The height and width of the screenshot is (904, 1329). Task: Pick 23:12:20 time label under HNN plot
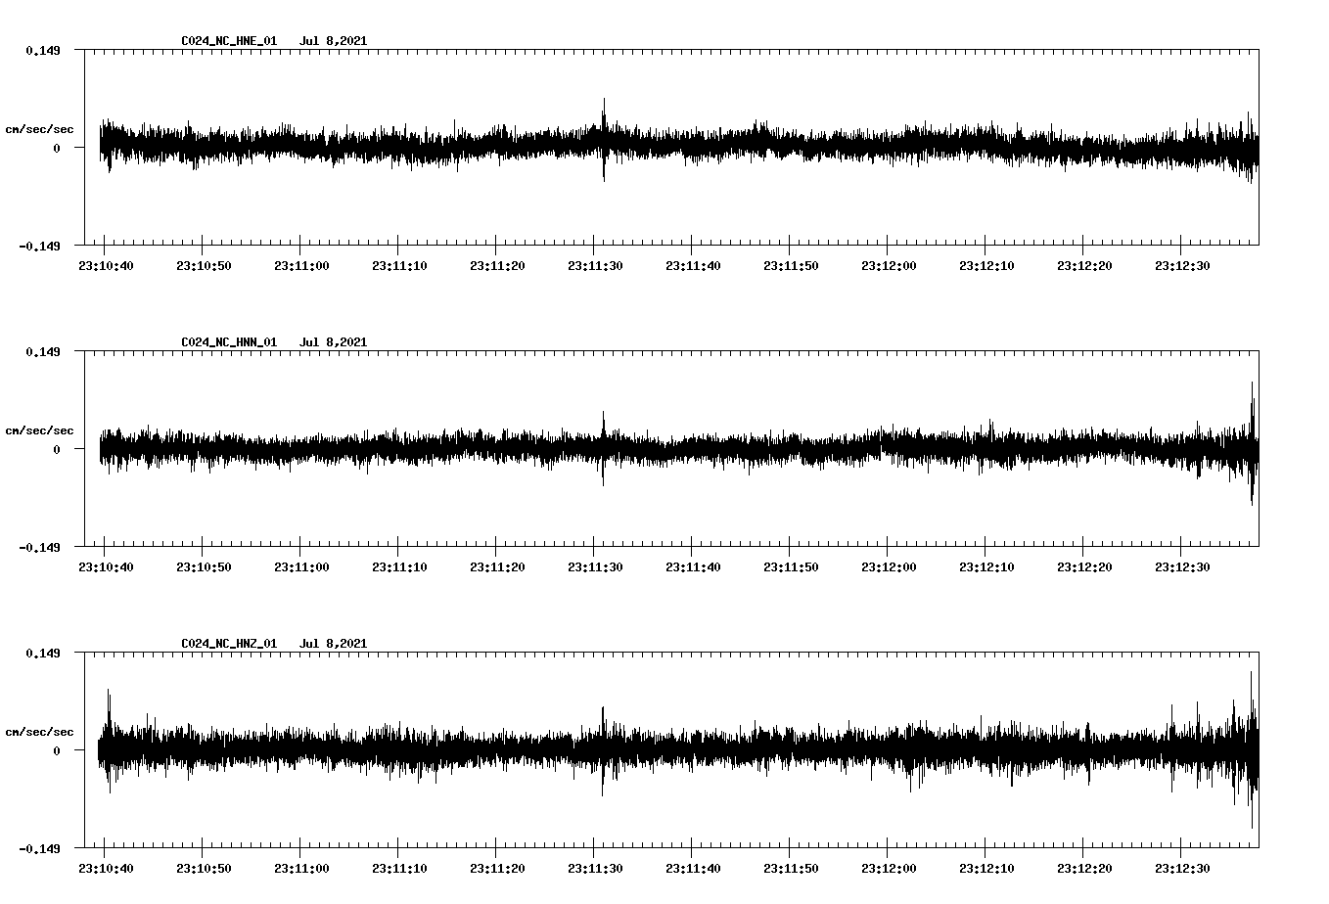click(1084, 567)
